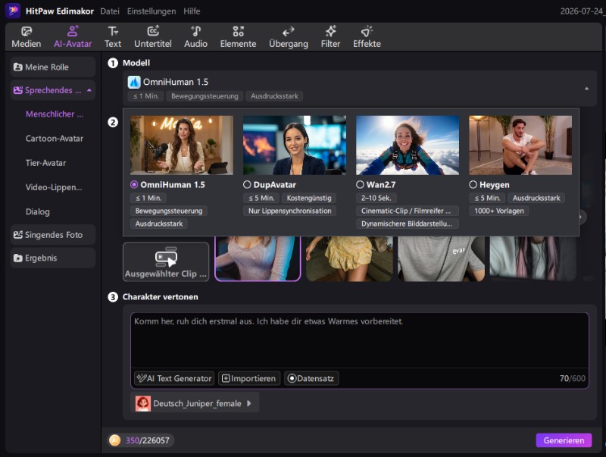This screenshot has height=457, width=606.
Task: Click the Meine Rolle sidebar icon
Action: [x=17, y=67]
